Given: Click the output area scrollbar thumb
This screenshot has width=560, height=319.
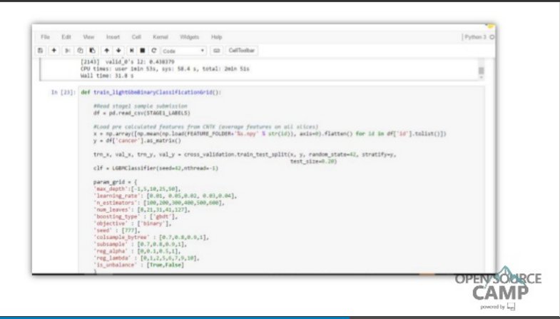Looking at the screenshot, I should coord(481,71).
